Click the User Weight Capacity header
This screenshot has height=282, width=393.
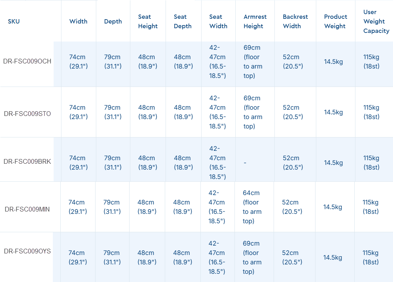[376, 21]
